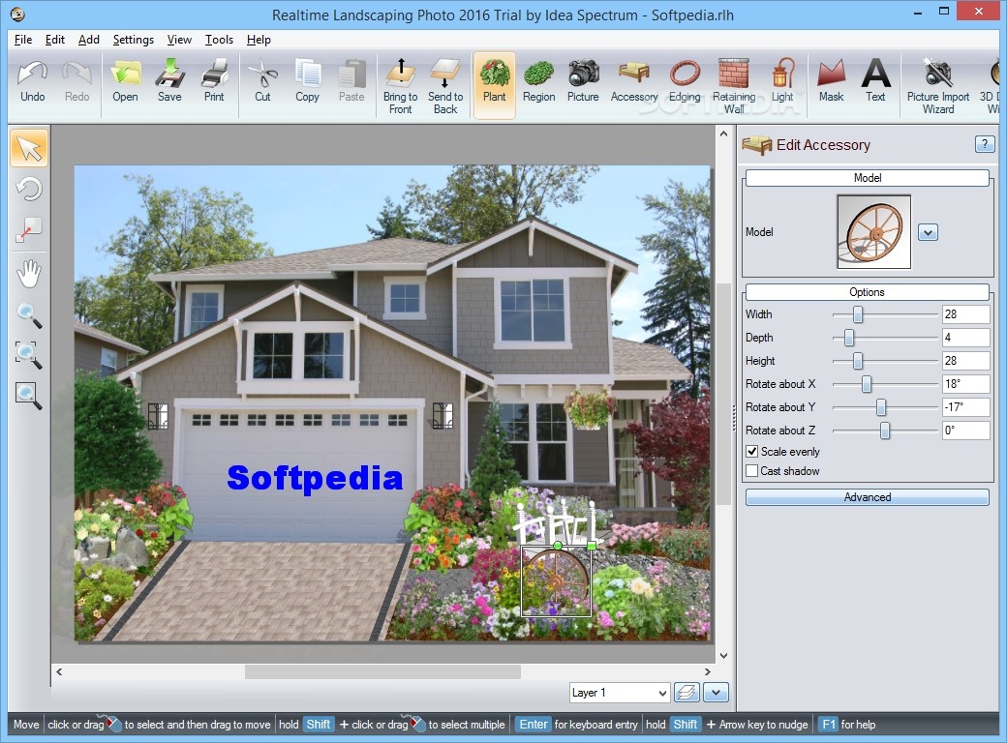Image resolution: width=1007 pixels, height=743 pixels.
Task: Select the Mask tool
Action: coord(831,82)
